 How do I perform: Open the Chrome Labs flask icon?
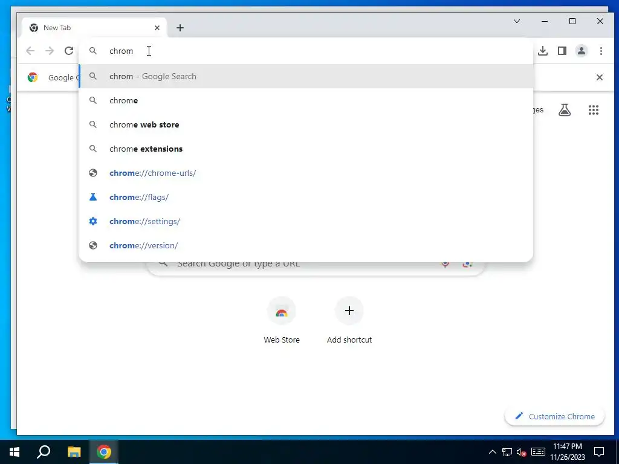[x=565, y=110]
